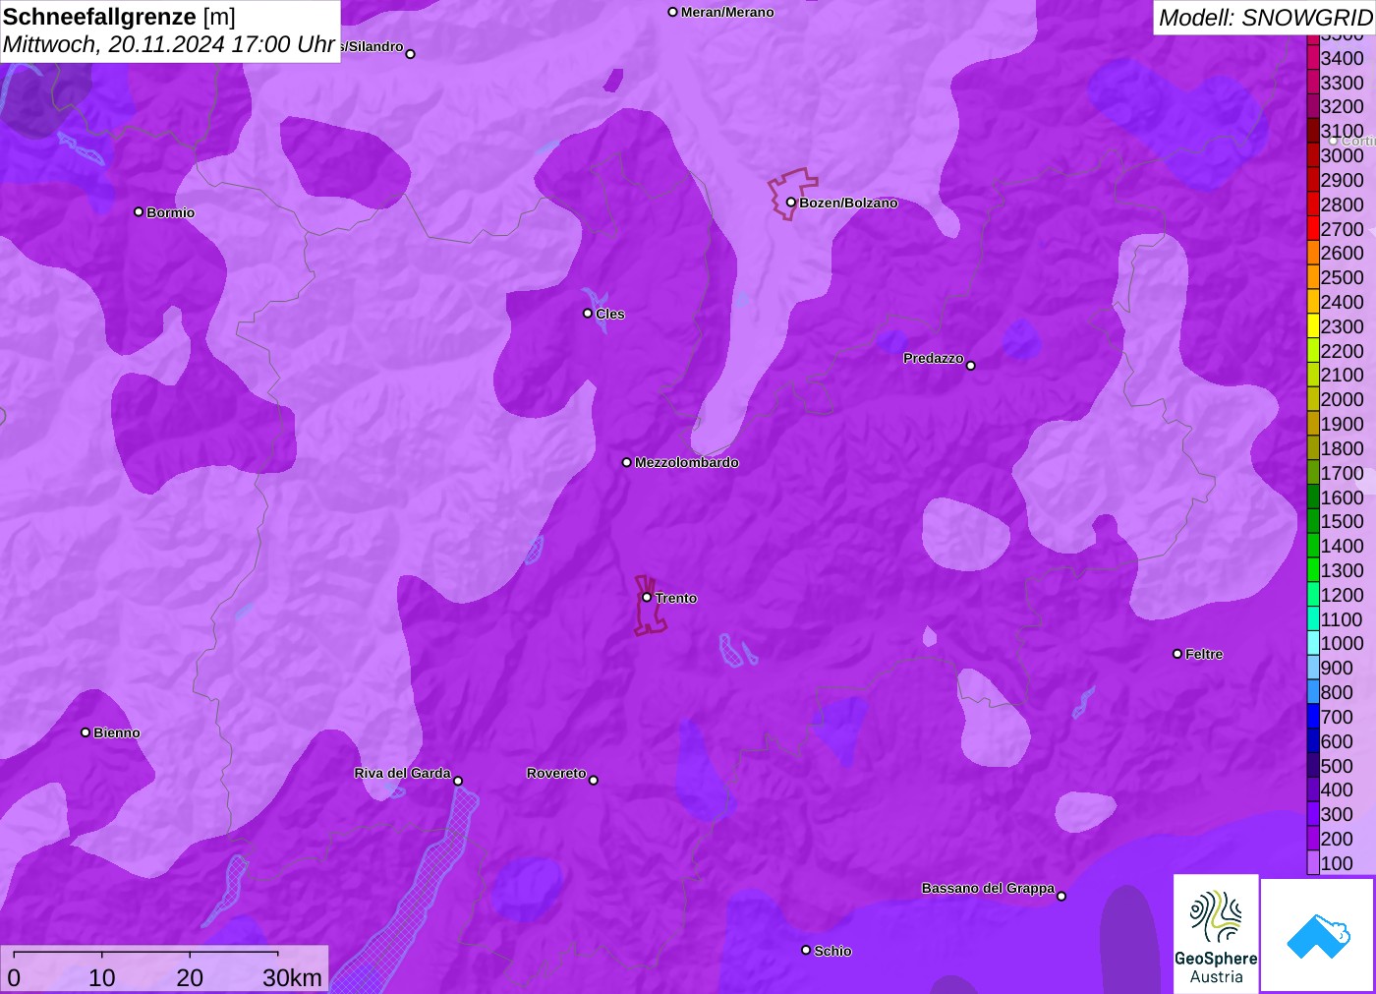The width and height of the screenshot is (1376, 994).
Task: Click the Bormio marker dot
Action: (139, 211)
